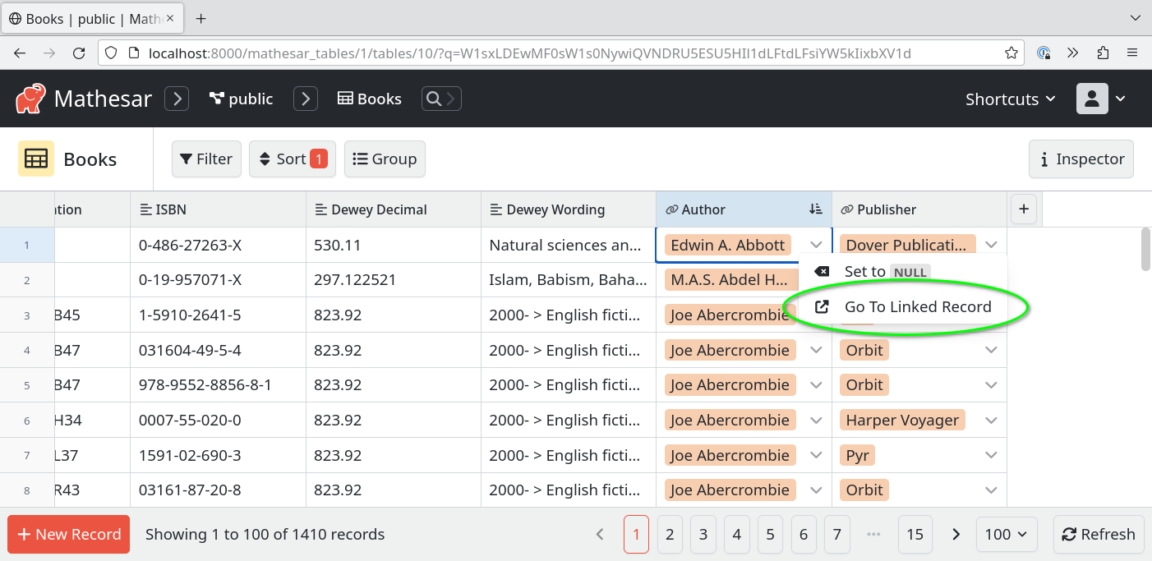Add a new column with the plus icon
1152x561 pixels.
pyautogui.click(x=1023, y=209)
